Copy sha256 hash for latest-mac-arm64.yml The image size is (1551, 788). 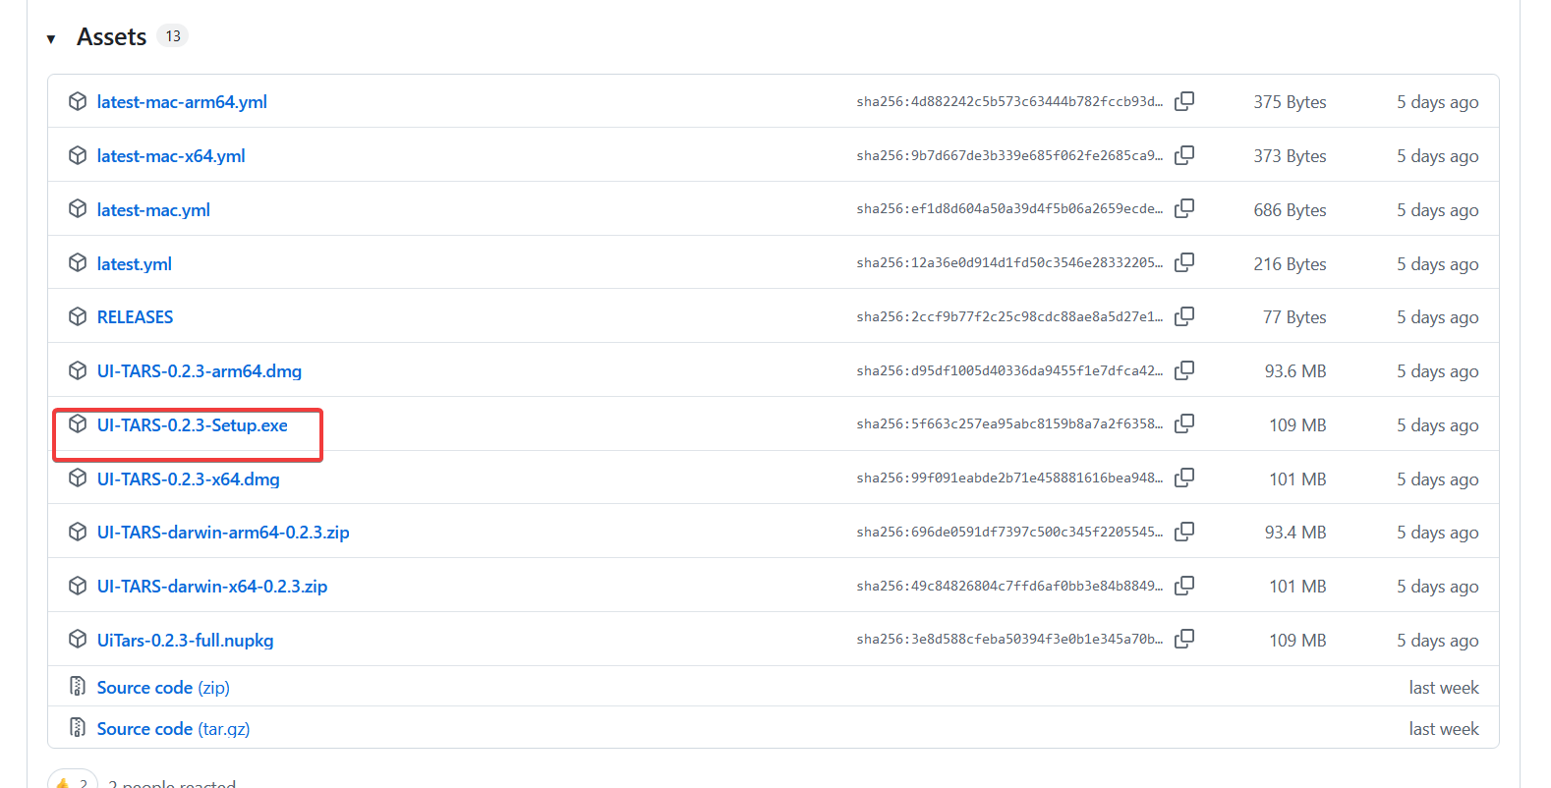point(1184,101)
